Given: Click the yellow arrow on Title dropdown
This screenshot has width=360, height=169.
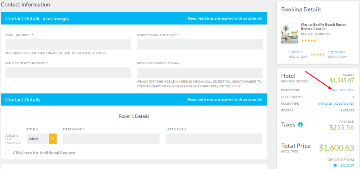Looking at the screenshot, I should click(53, 139).
